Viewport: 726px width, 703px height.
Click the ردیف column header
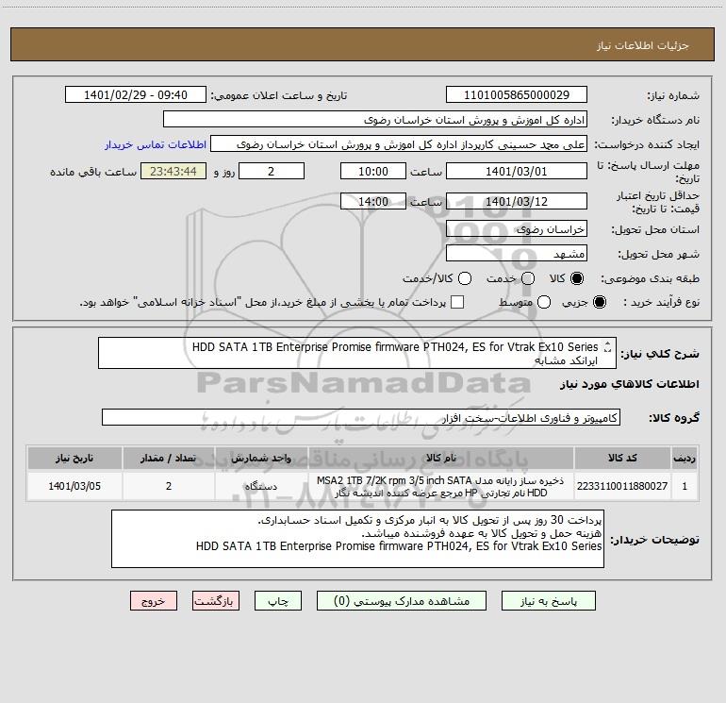point(685,458)
